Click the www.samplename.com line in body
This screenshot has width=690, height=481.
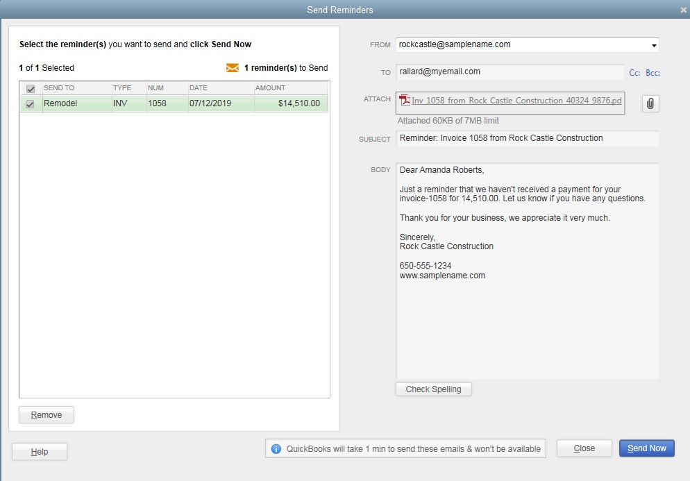click(x=442, y=276)
